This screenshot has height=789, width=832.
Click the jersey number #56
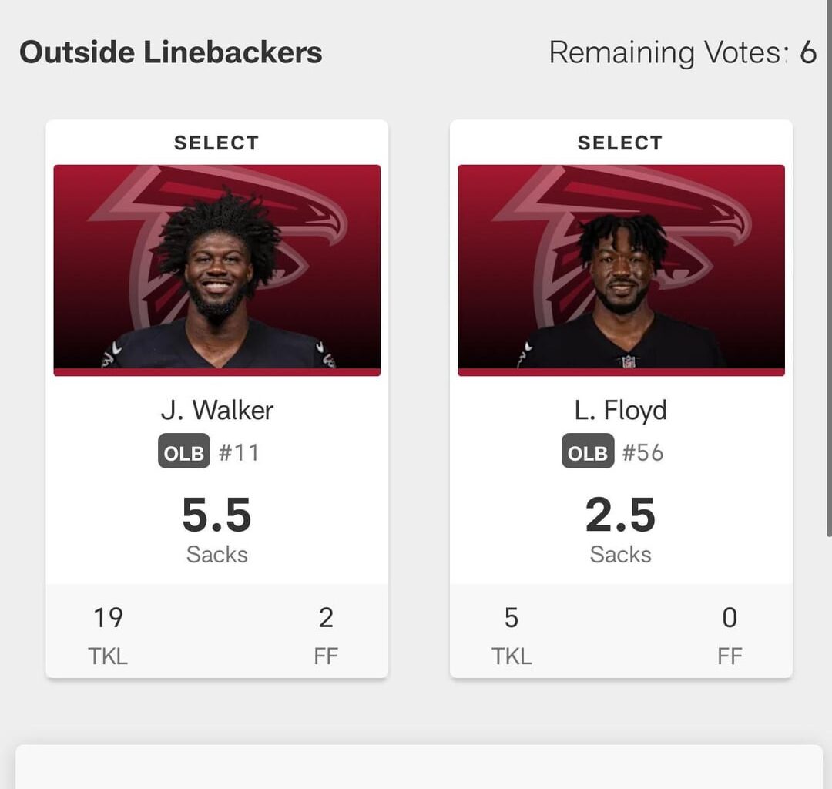pos(646,453)
